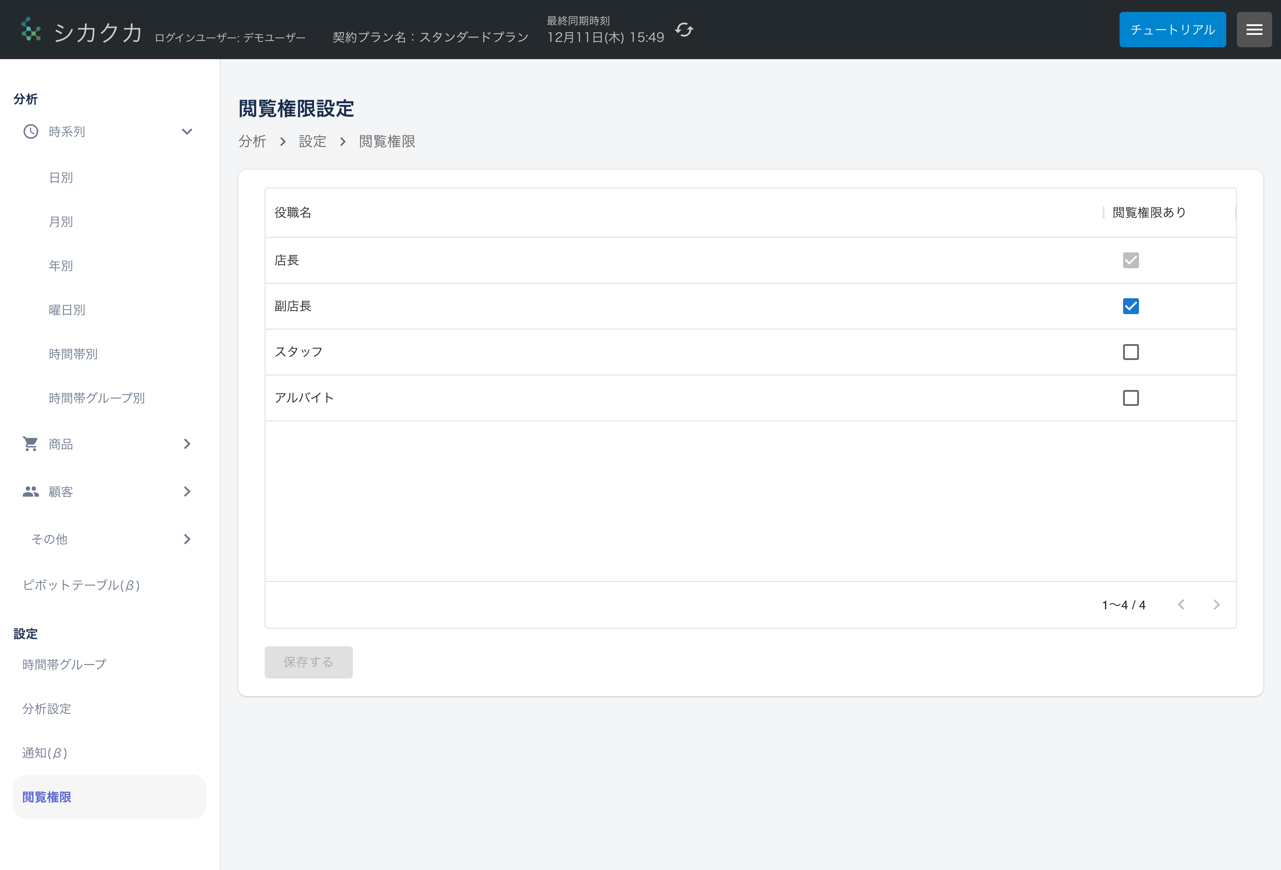This screenshot has height=870, width=1281.
Task: Click the people icon next to 顧客
Action: [x=30, y=491]
